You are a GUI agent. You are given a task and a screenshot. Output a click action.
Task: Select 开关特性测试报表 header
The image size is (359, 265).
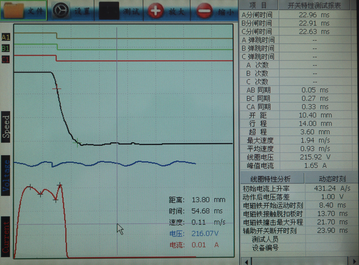pyautogui.click(x=314, y=5)
